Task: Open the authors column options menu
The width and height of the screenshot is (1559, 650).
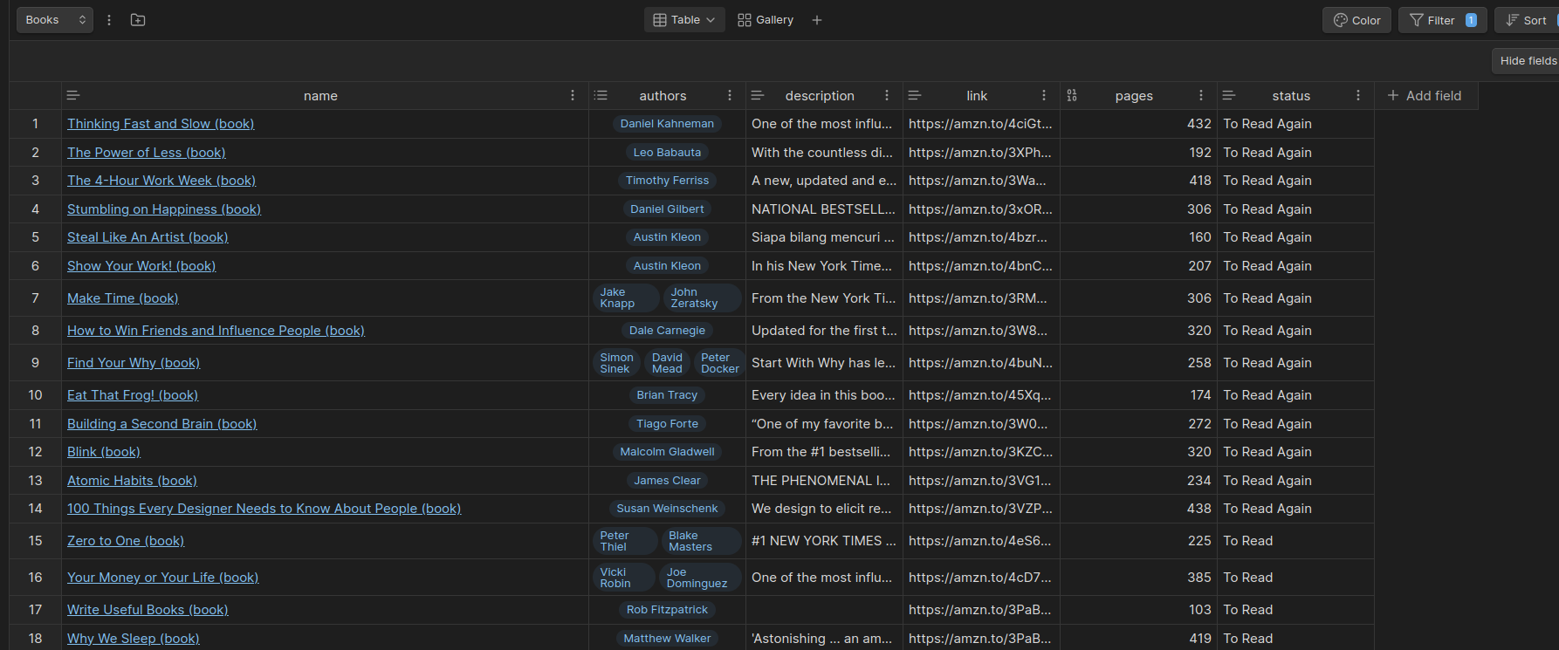Action: tap(730, 96)
